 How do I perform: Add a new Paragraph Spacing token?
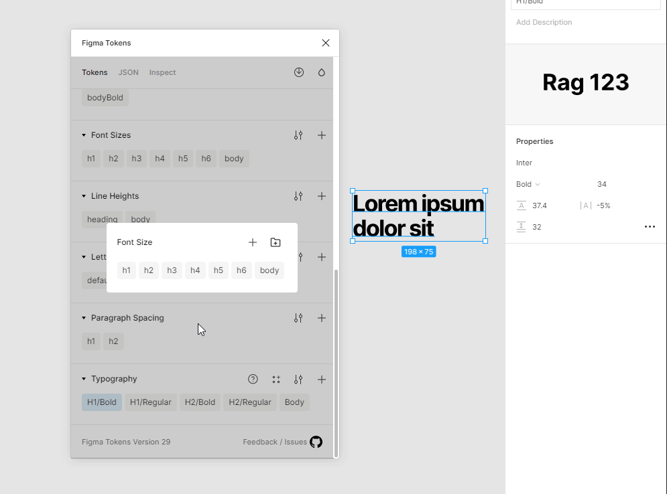[322, 318]
